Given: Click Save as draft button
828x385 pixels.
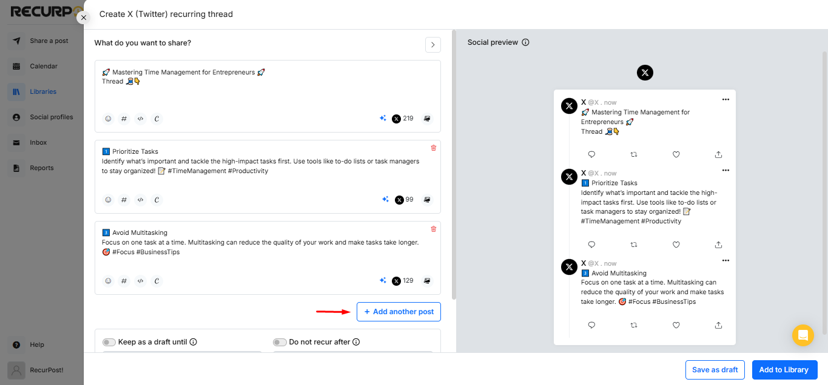Looking at the screenshot, I should (x=715, y=370).
